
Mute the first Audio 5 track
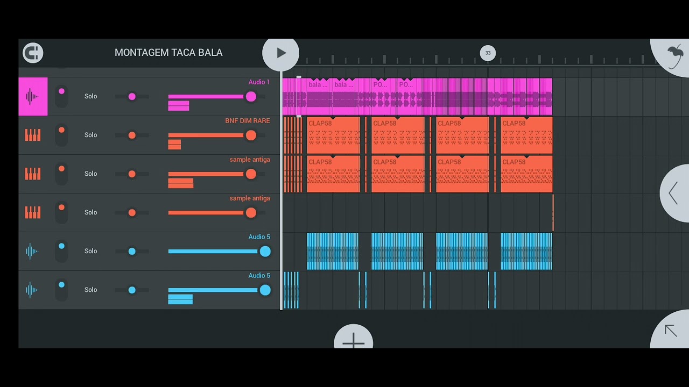(61, 251)
